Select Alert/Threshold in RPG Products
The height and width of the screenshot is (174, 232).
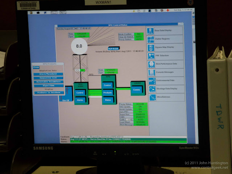point(48,74)
